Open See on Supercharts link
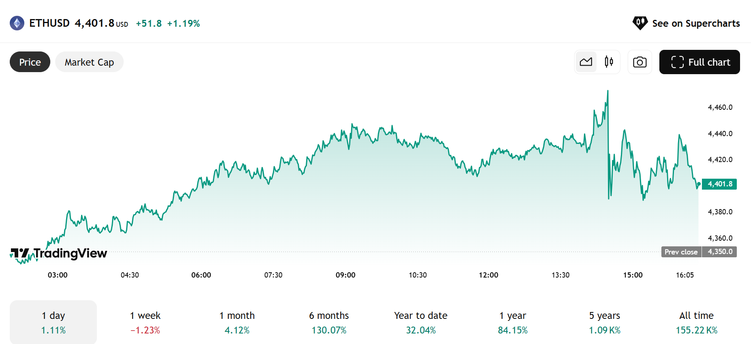751x344 pixels. point(695,24)
